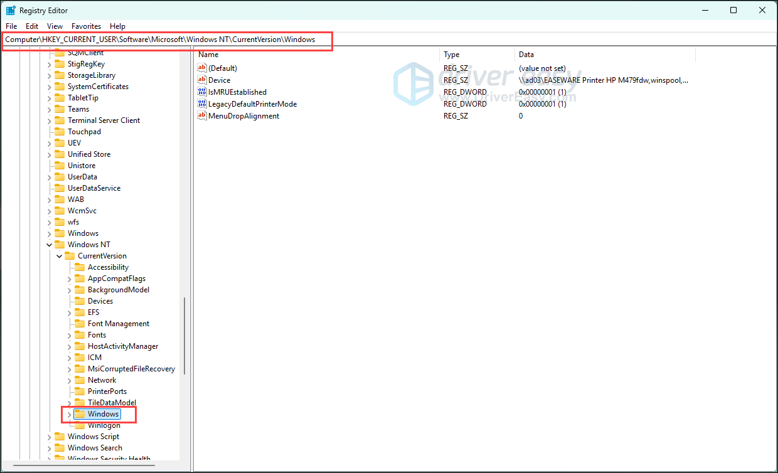
Task: Expand the BackgroundModel key
Action: click(70, 290)
